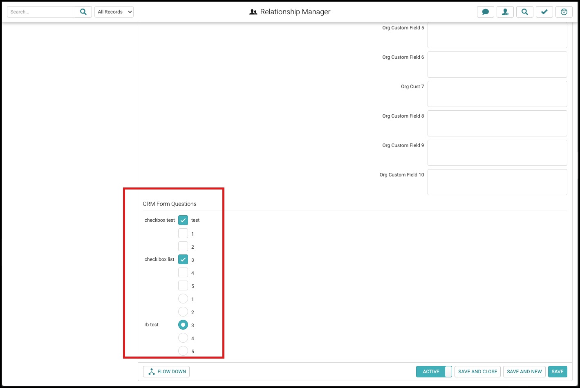Check option 2 in check box list
The width and height of the screenshot is (580, 388).
(183, 246)
